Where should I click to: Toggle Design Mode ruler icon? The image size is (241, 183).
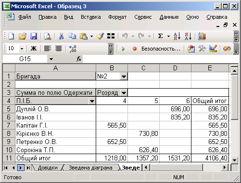(213, 48)
